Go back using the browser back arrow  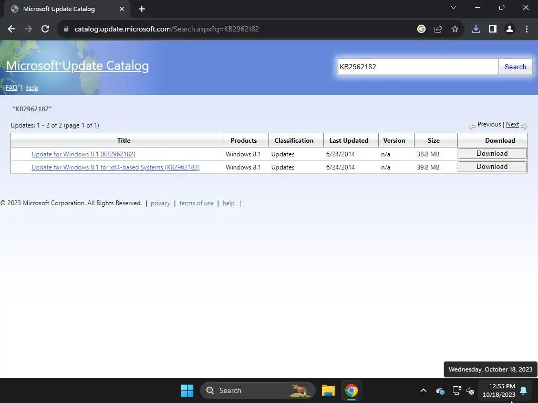(x=12, y=29)
